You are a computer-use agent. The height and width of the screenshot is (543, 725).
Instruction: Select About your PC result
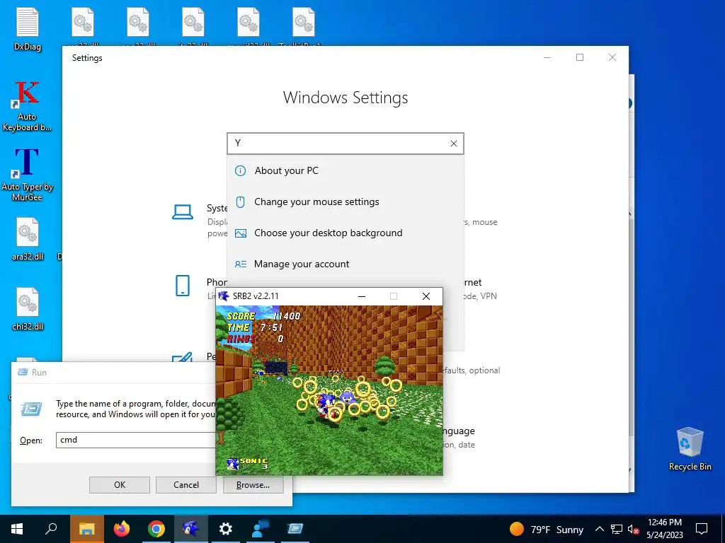tap(346, 171)
